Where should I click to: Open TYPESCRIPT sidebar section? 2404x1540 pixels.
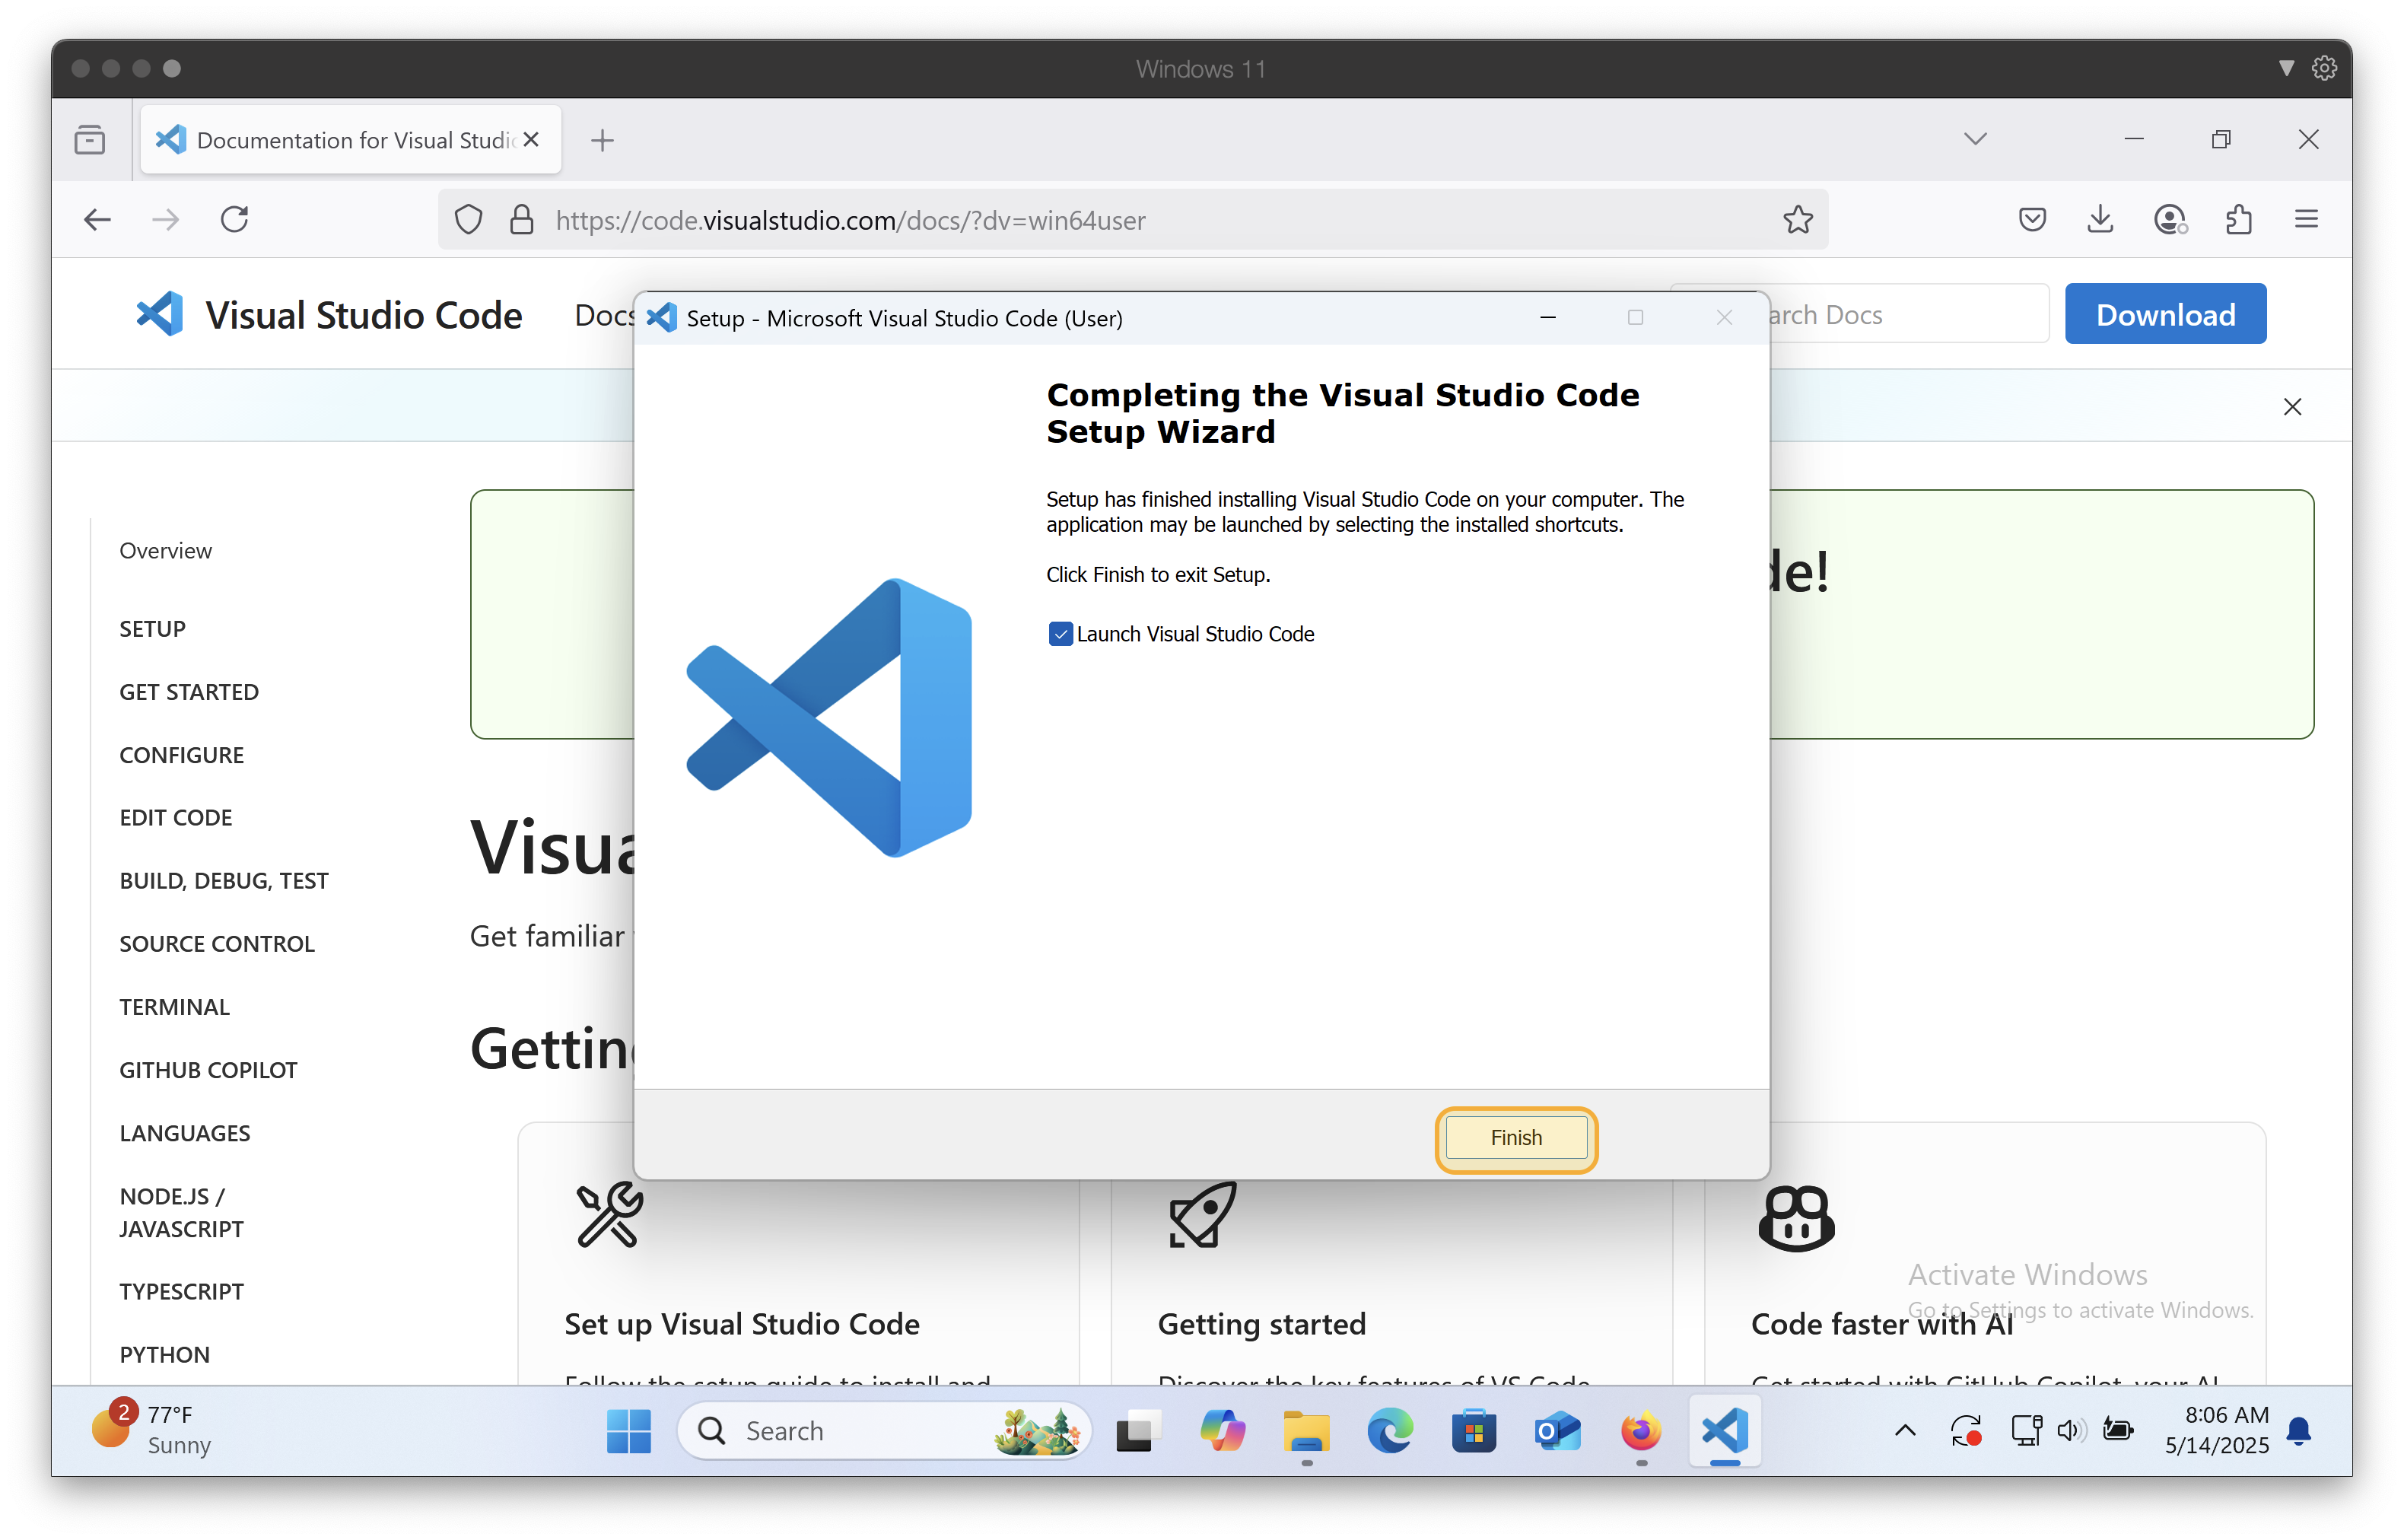coord(181,1291)
